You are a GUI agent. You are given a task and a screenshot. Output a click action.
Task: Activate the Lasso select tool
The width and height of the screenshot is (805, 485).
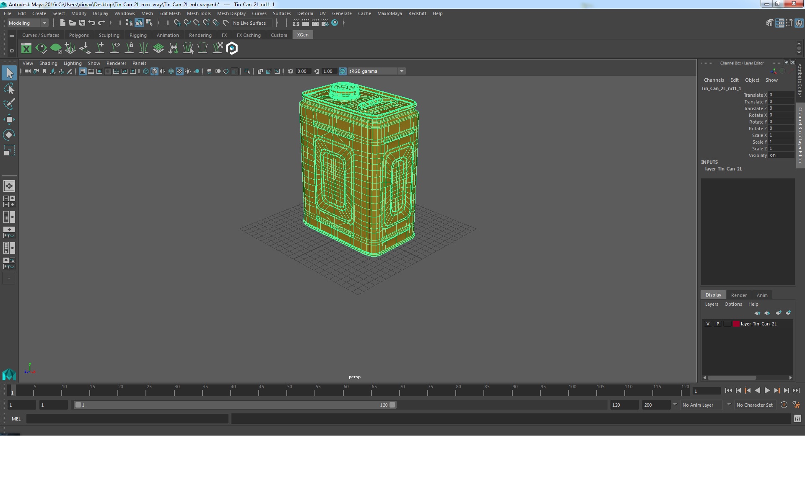[x=9, y=88]
